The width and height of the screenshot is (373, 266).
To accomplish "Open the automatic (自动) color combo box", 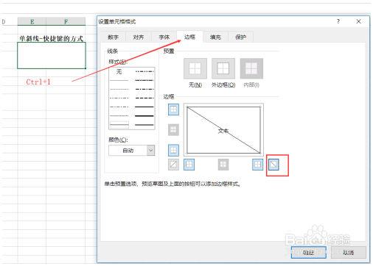I will click(132, 150).
